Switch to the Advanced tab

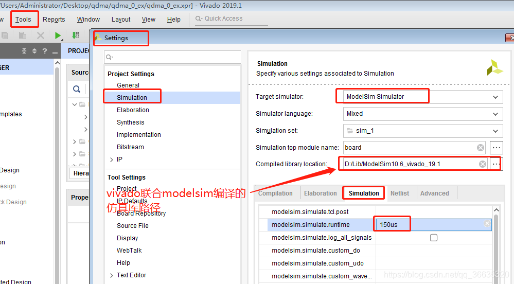pyautogui.click(x=435, y=193)
